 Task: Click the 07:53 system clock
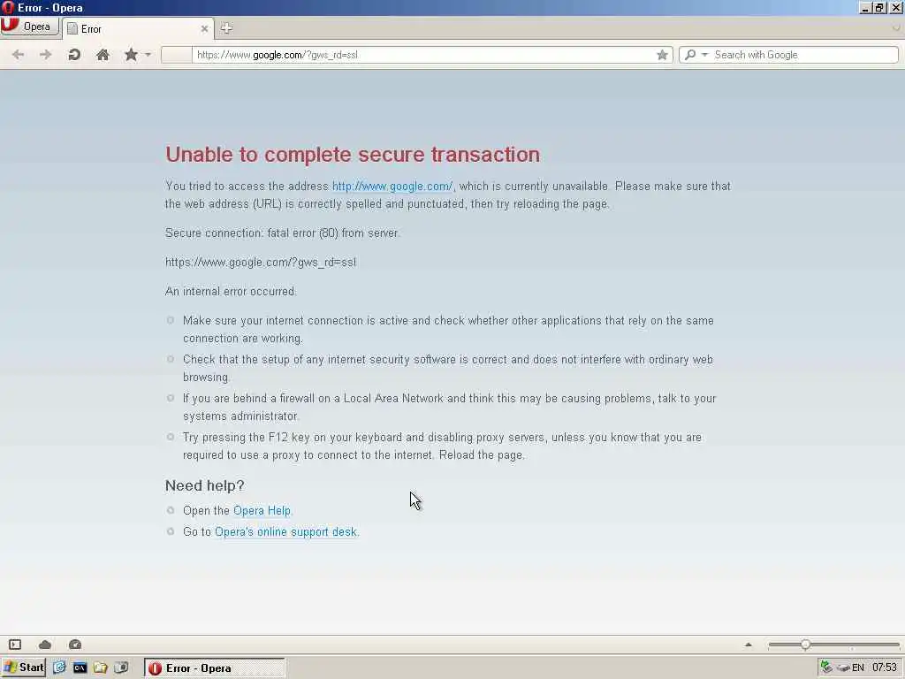pos(884,668)
